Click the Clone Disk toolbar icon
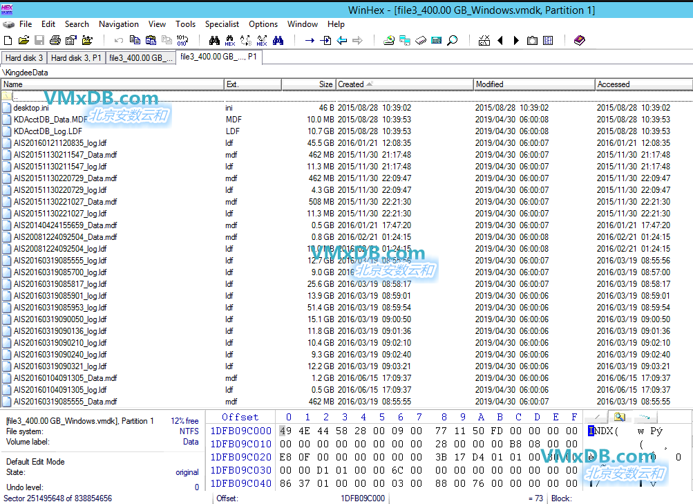The height and width of the screenshot is (504, 693). 405,41
